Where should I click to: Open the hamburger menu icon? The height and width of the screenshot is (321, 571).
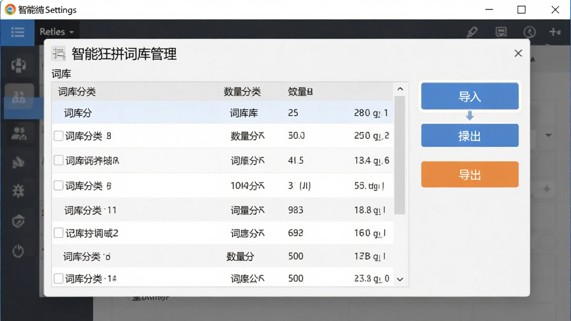(17, 32)
